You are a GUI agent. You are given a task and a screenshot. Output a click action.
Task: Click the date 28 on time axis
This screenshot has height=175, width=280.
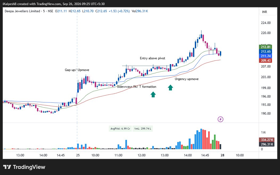[222, 155]
